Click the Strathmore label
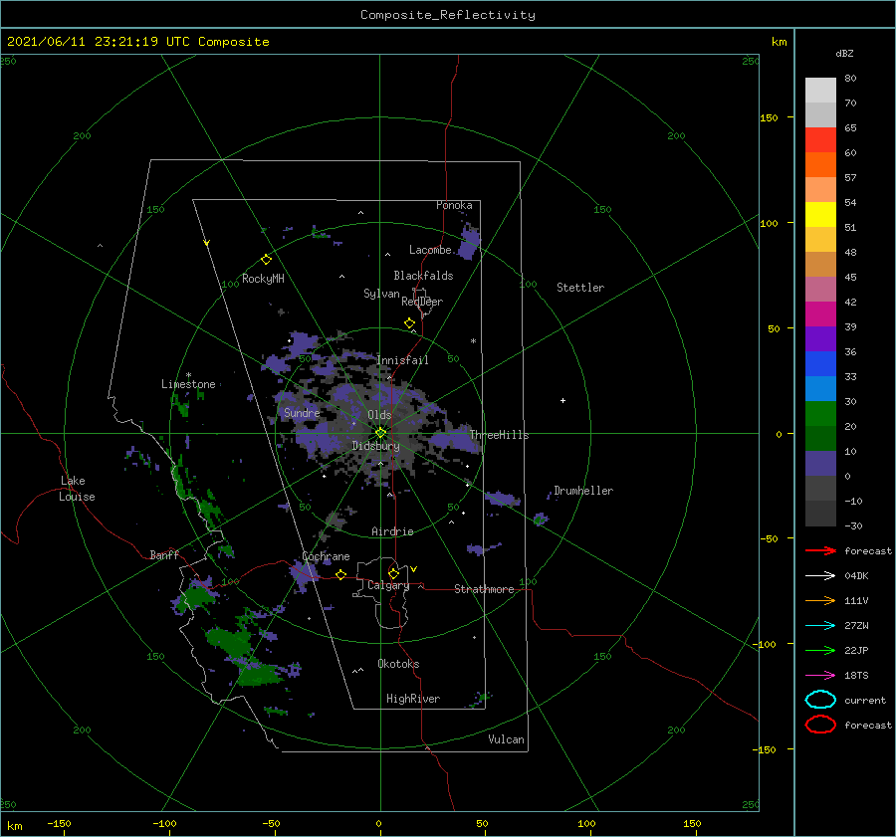Viewport: 896px width, 837px height. (484, 589)
